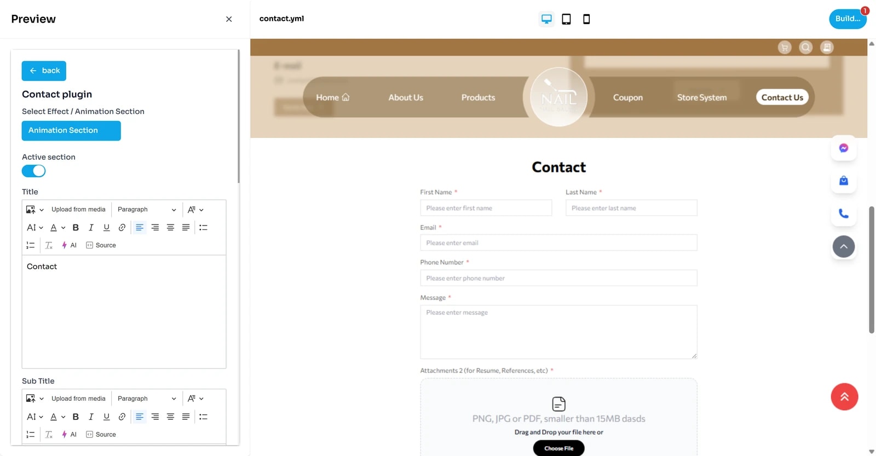
Task: Open the font color picker in the Title editor
Action: point(57,228)
